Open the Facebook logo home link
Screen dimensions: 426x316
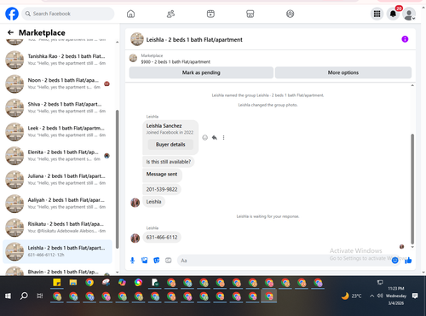[12, 14]
